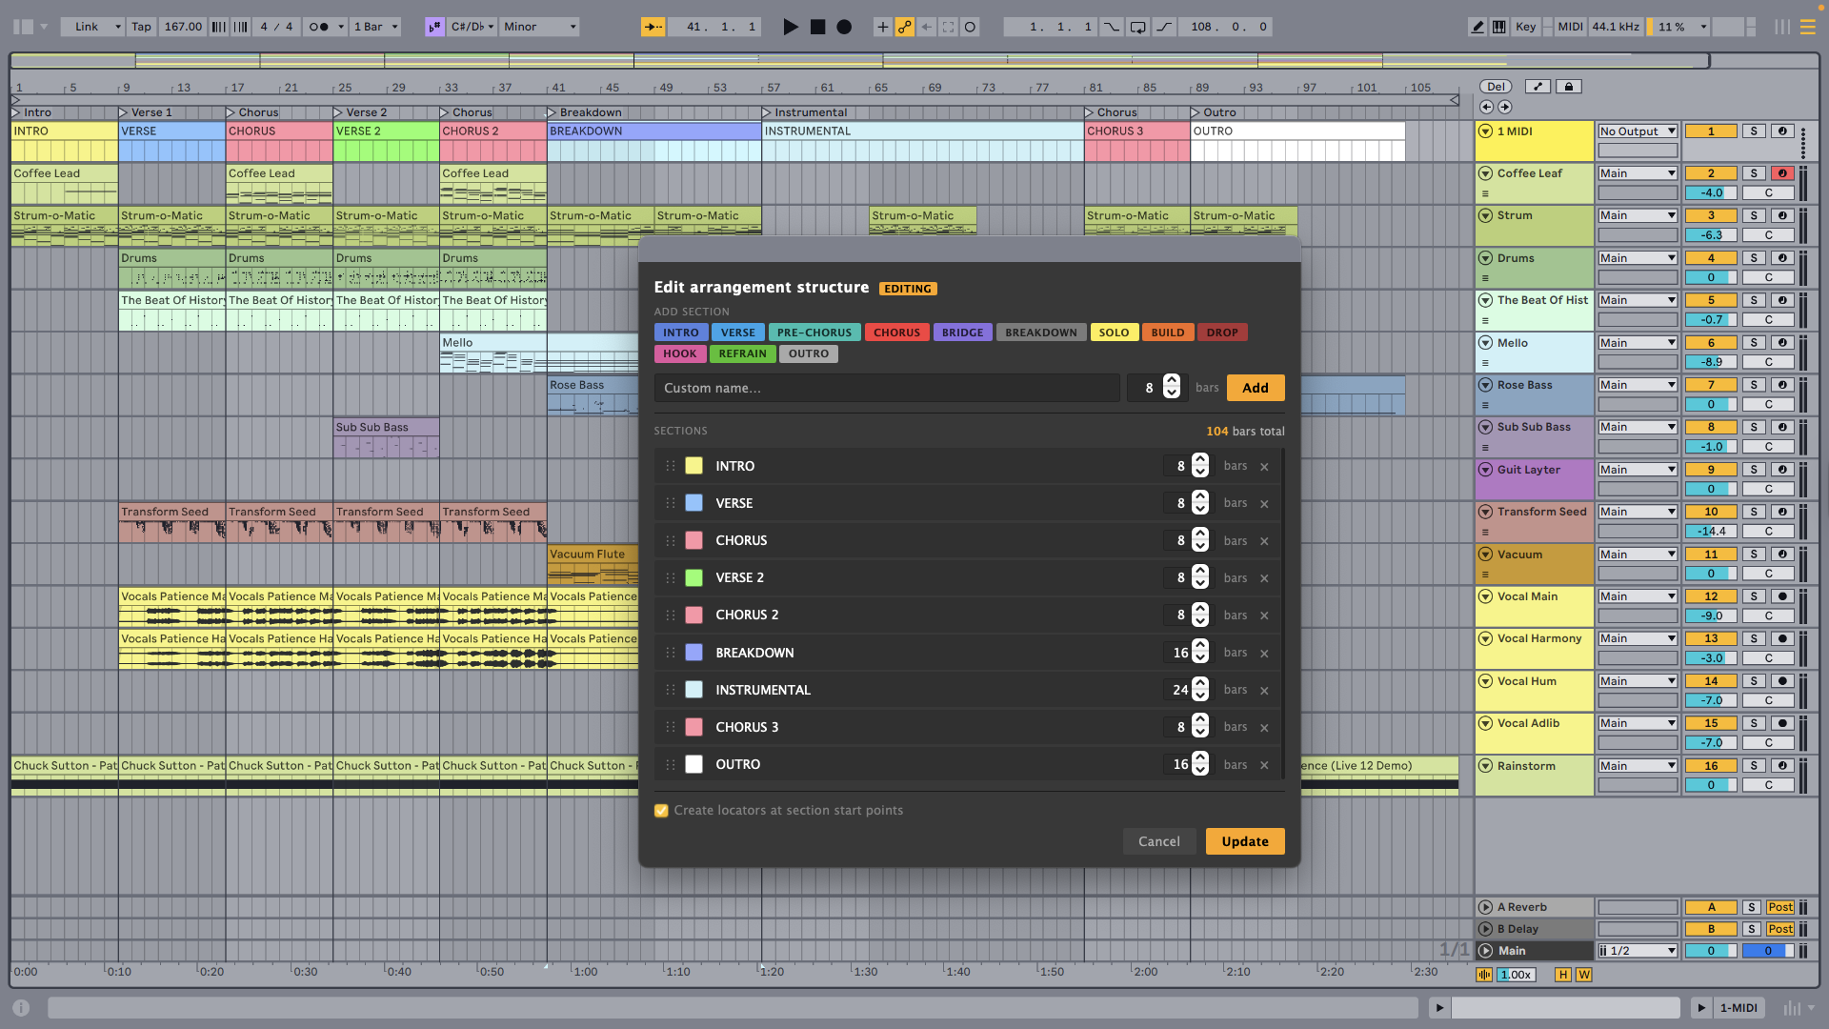Toggle the Follow playback icon
Screen dimensions: 1829x1029
pos(653,27)
